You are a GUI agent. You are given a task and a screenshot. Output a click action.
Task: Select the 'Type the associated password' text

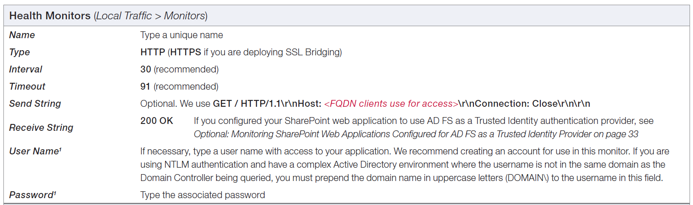pos(202,195)
